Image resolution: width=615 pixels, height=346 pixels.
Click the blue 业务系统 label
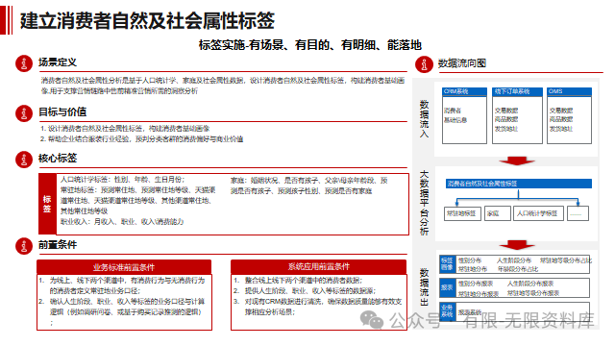click(x=447, y=311)
